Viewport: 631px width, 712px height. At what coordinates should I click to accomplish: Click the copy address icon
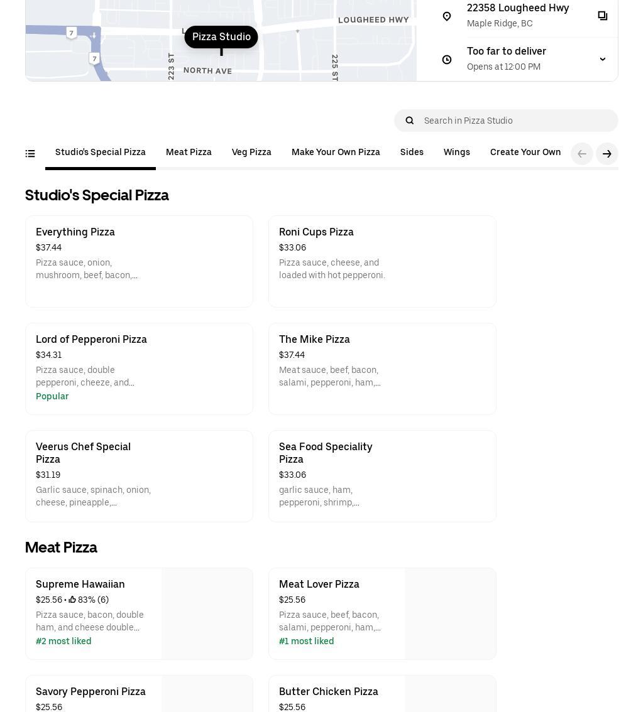click(602, 16)
